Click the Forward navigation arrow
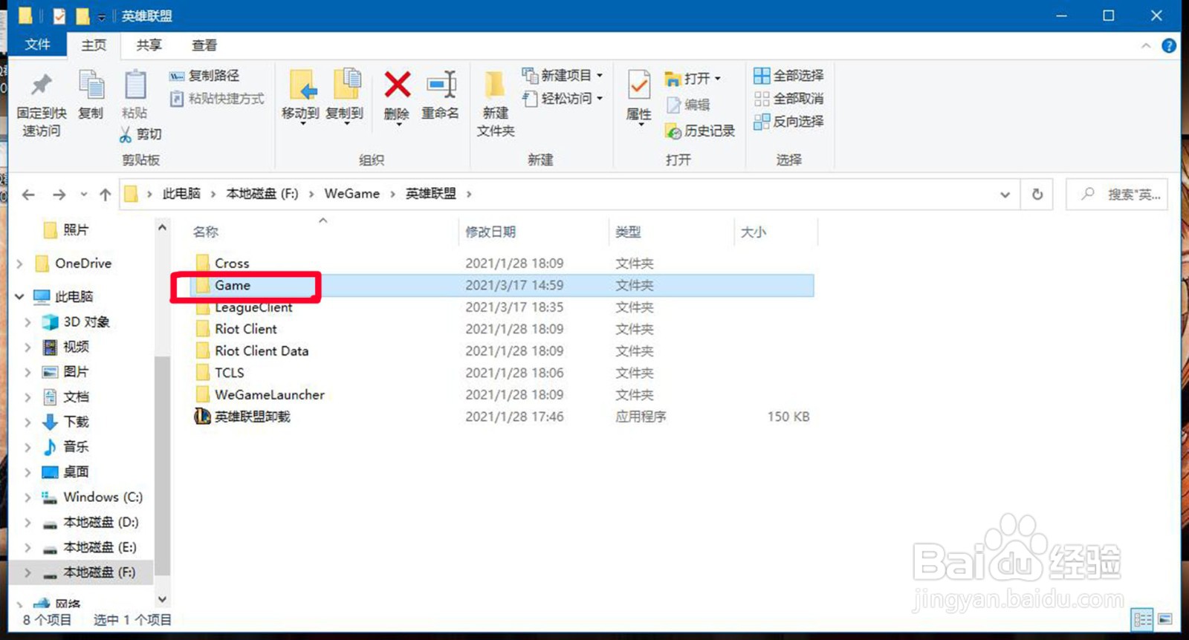Image resolution: width=1189 pixels, height=640 pixels. 59,195
